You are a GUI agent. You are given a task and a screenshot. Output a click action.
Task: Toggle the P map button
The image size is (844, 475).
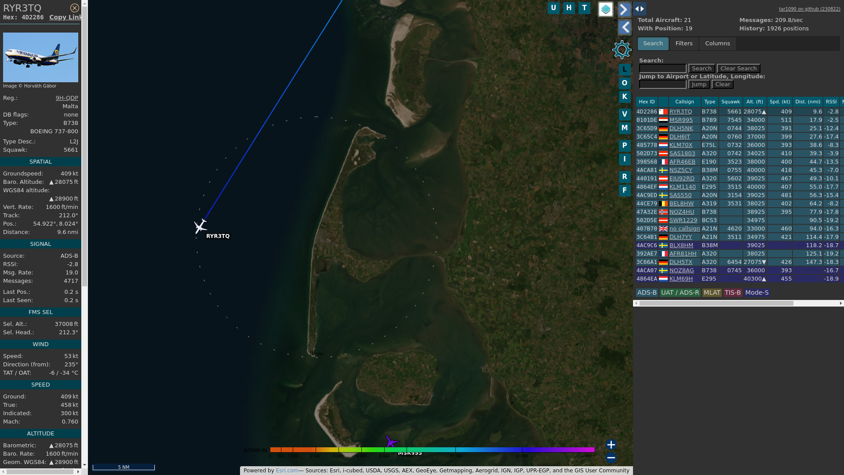tap(625, 146)
